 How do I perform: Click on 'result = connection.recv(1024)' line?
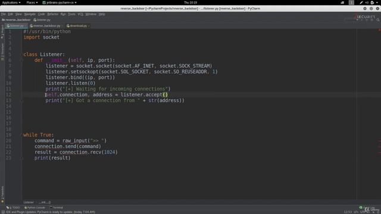click(x=76, y=152)
